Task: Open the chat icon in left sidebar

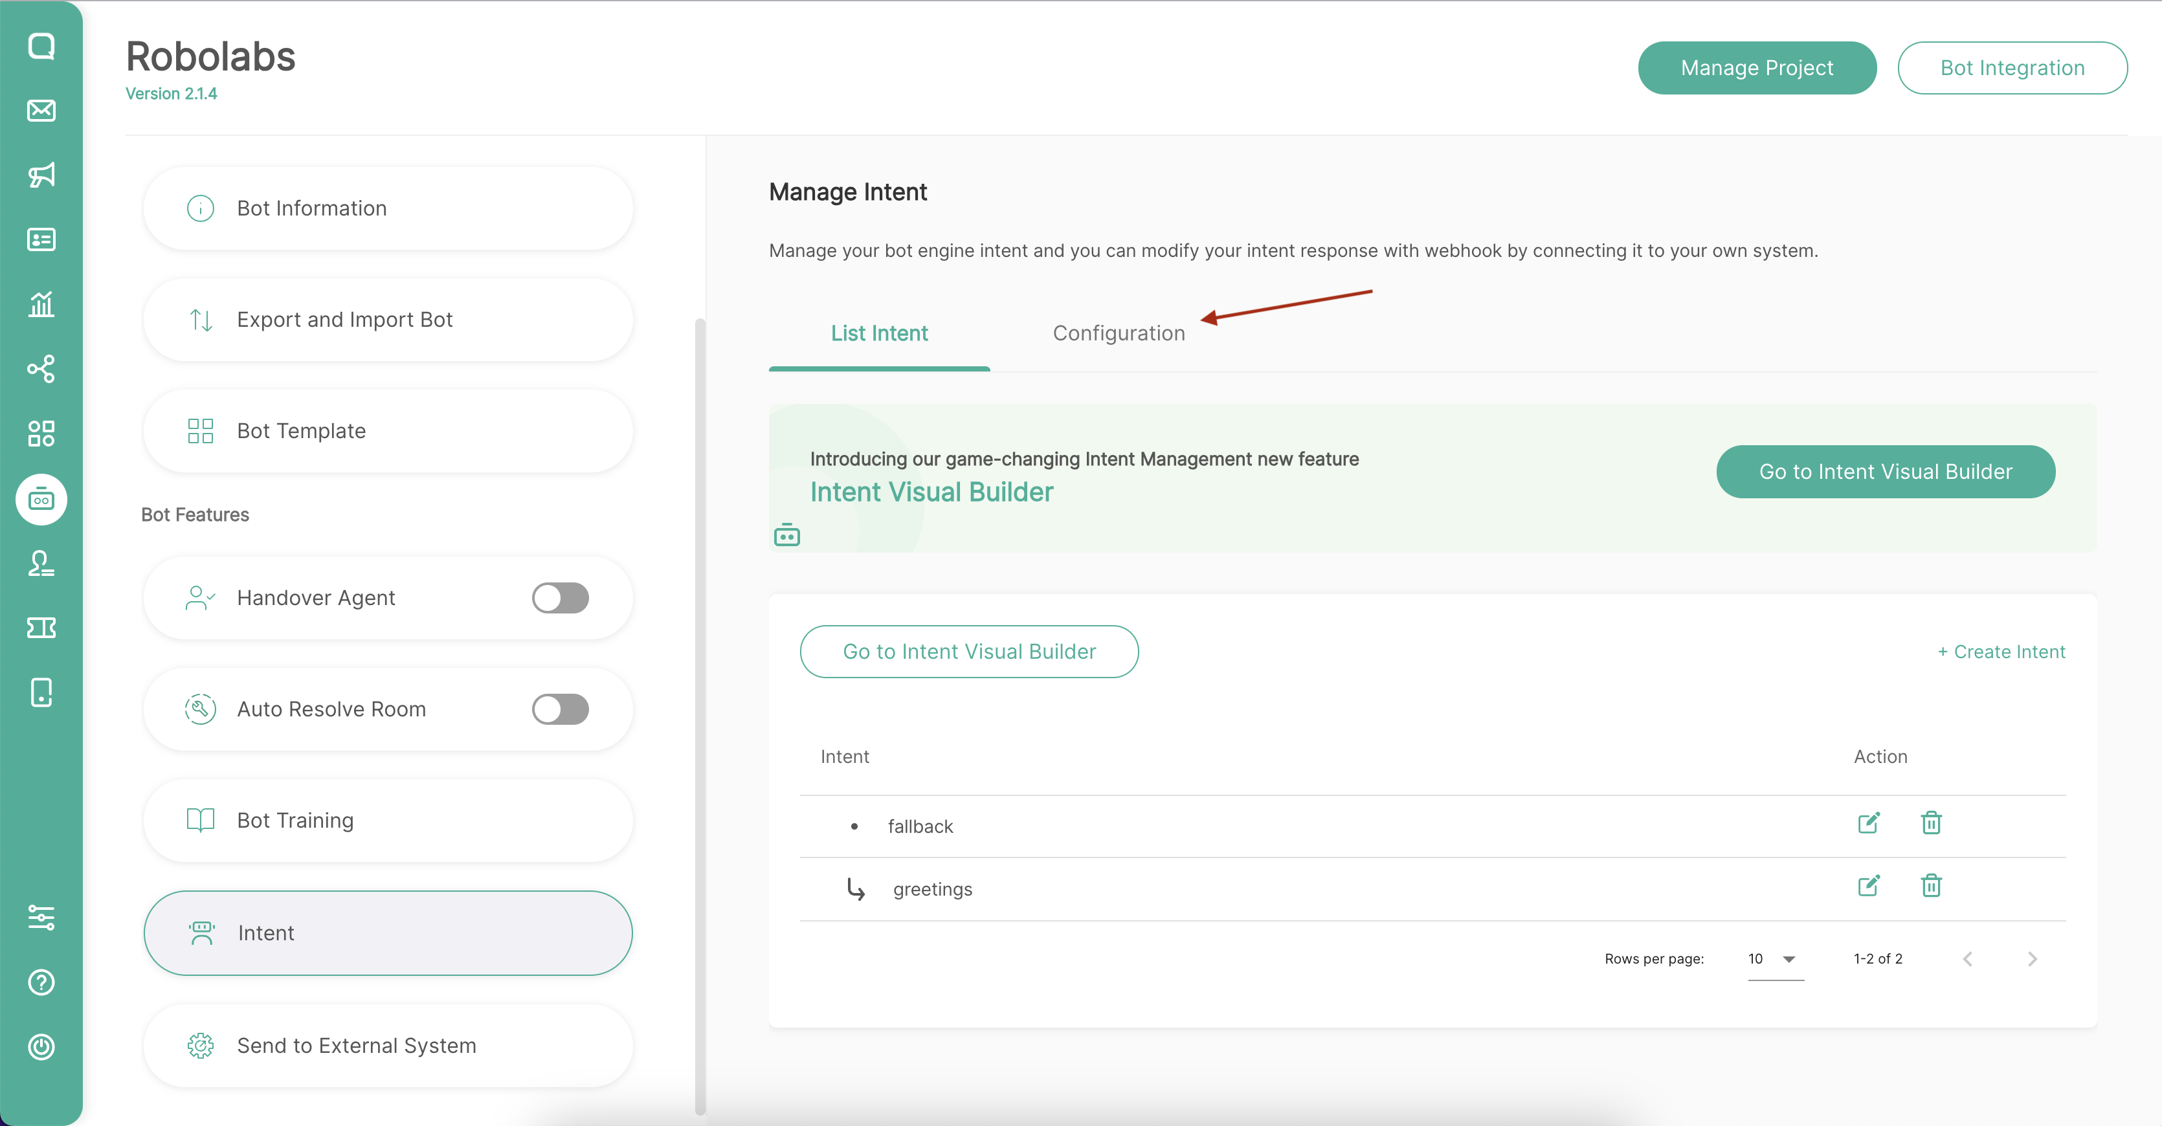Action: point(41,46)
